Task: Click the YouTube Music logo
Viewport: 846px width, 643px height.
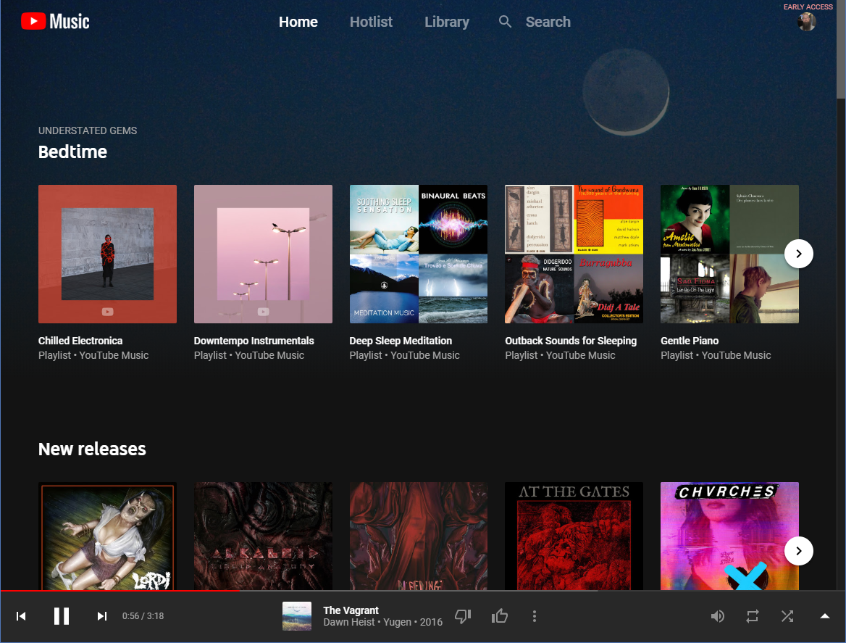Action: tap(55, 22)
